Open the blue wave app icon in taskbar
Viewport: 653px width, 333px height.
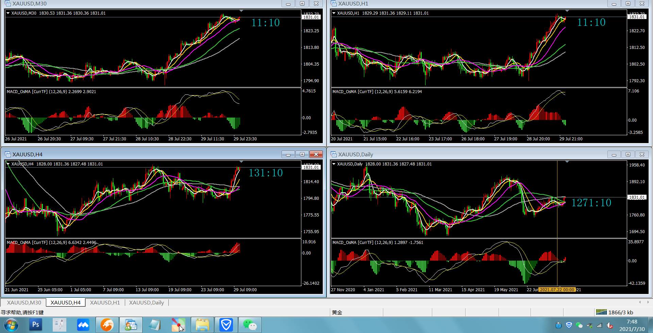[x=83, y=325]
